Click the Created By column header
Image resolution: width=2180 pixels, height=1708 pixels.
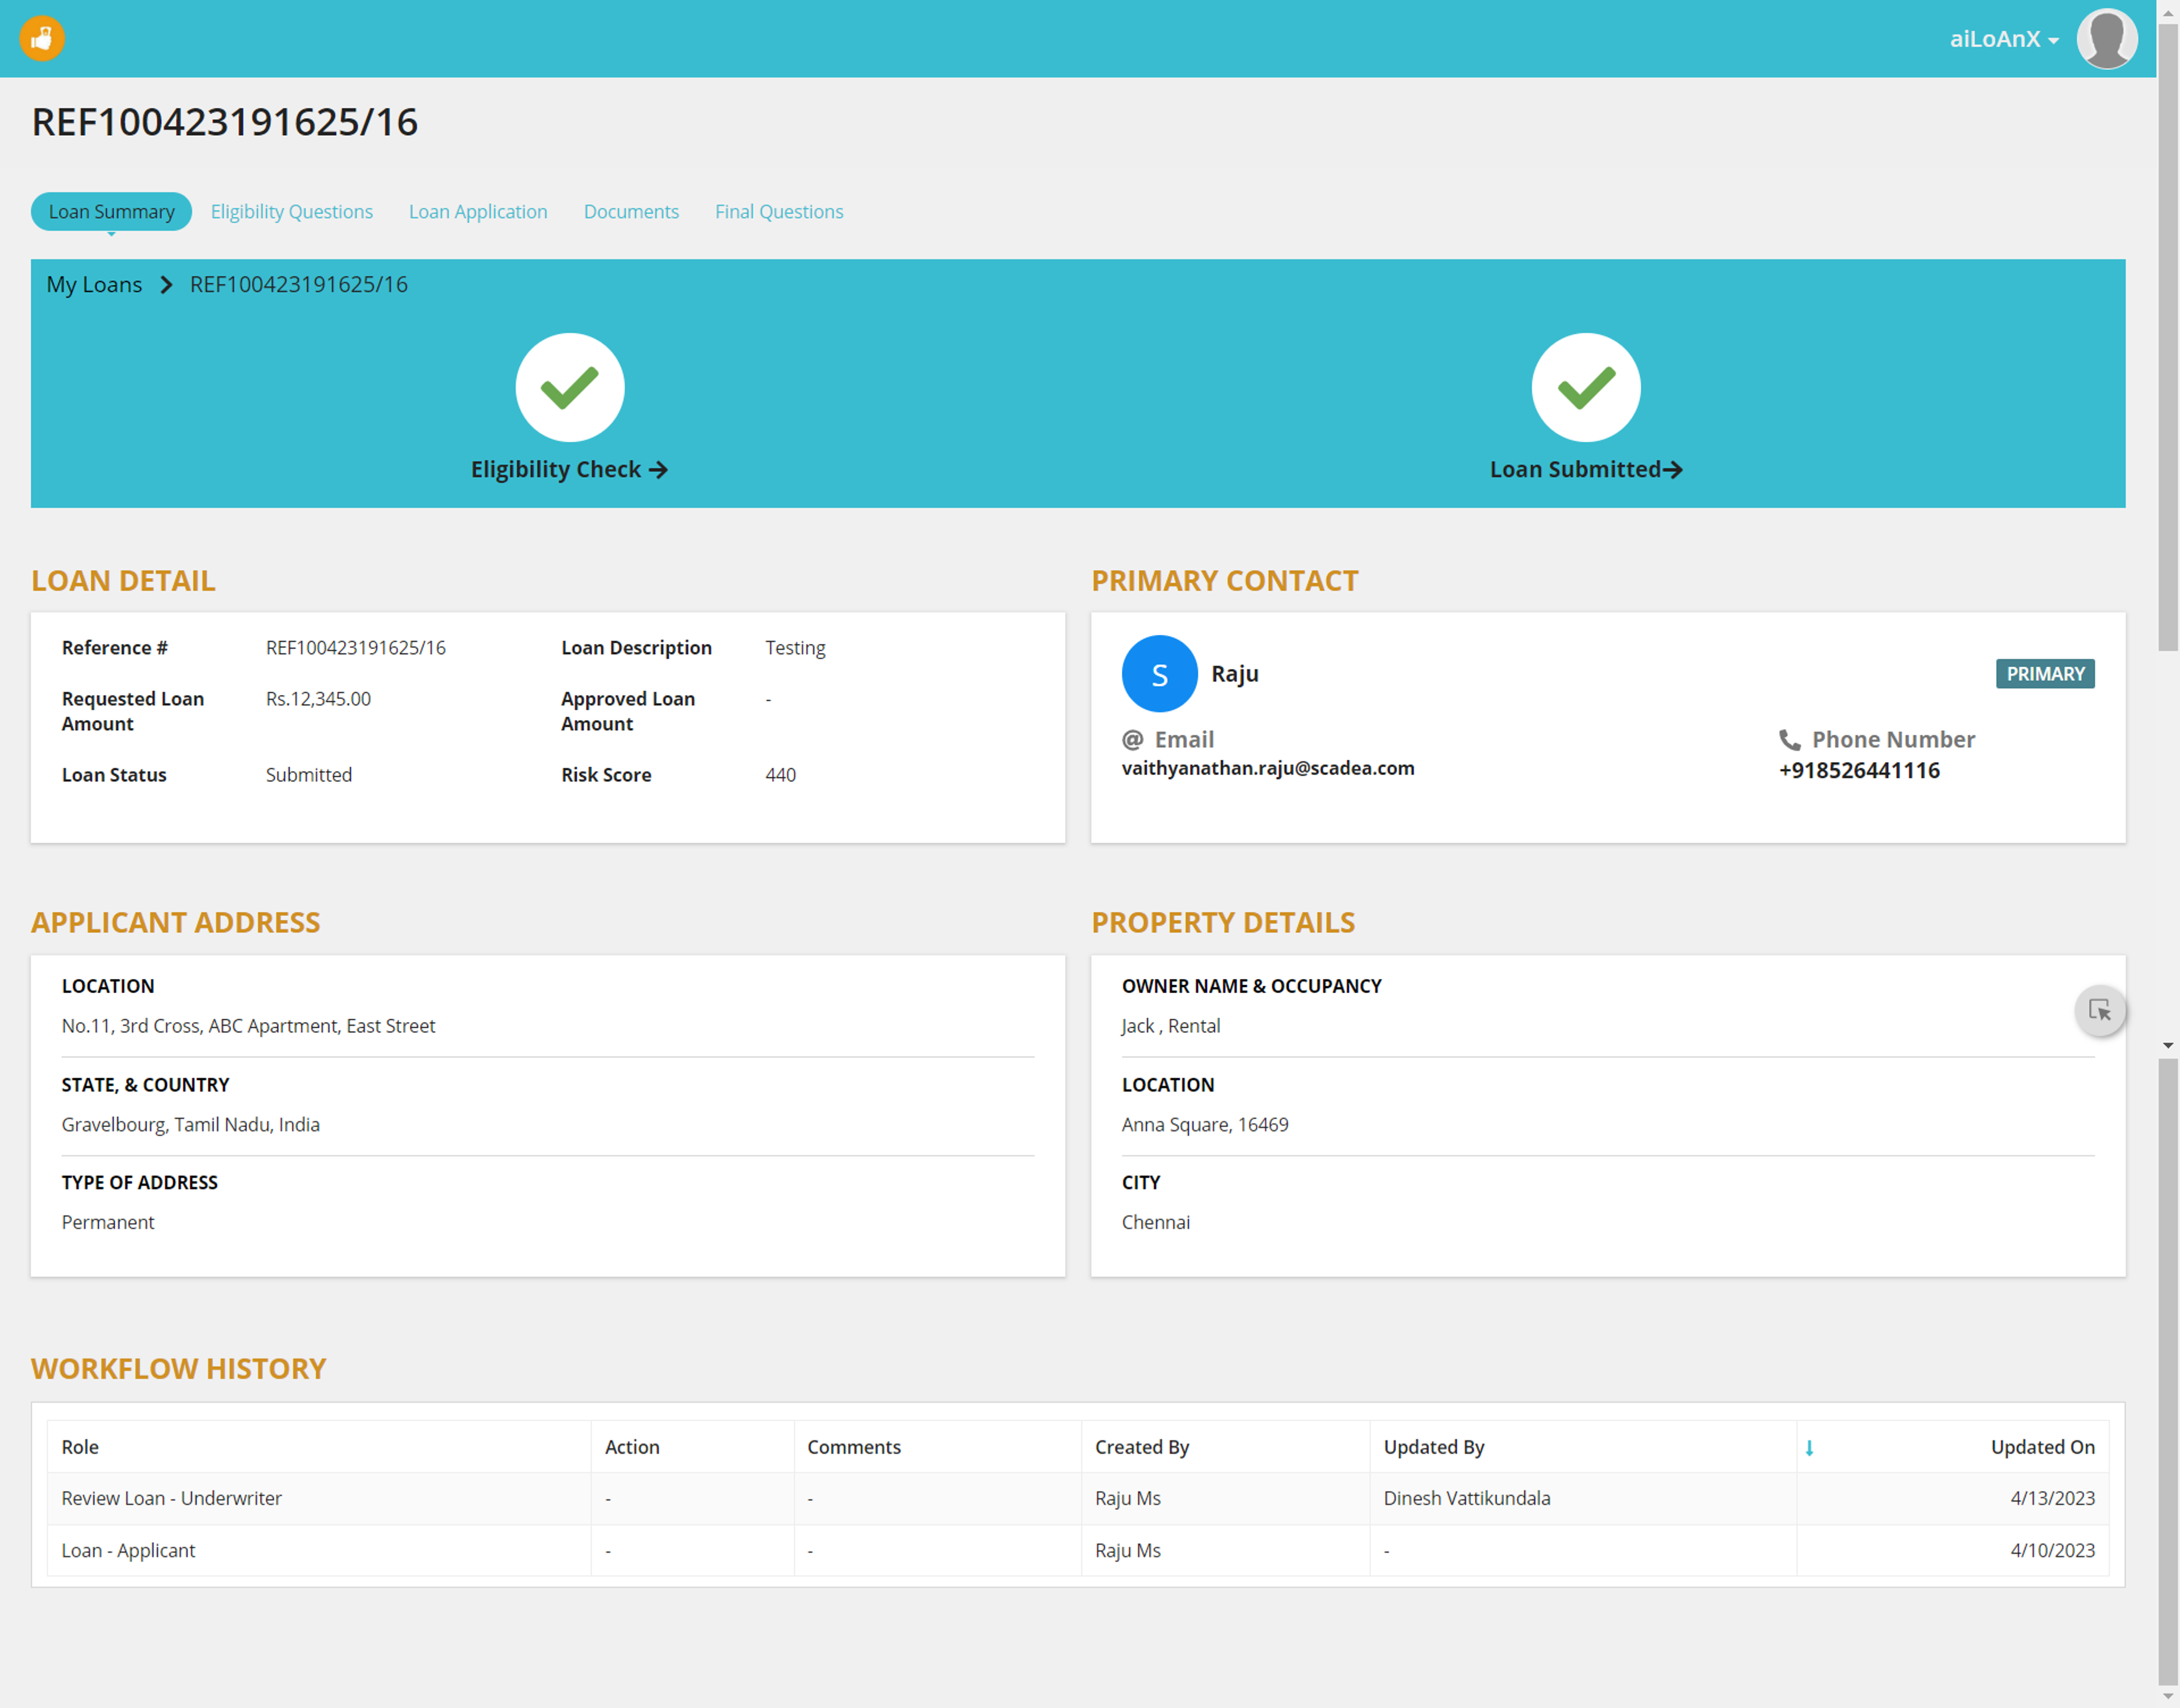pos(1142,1448)
